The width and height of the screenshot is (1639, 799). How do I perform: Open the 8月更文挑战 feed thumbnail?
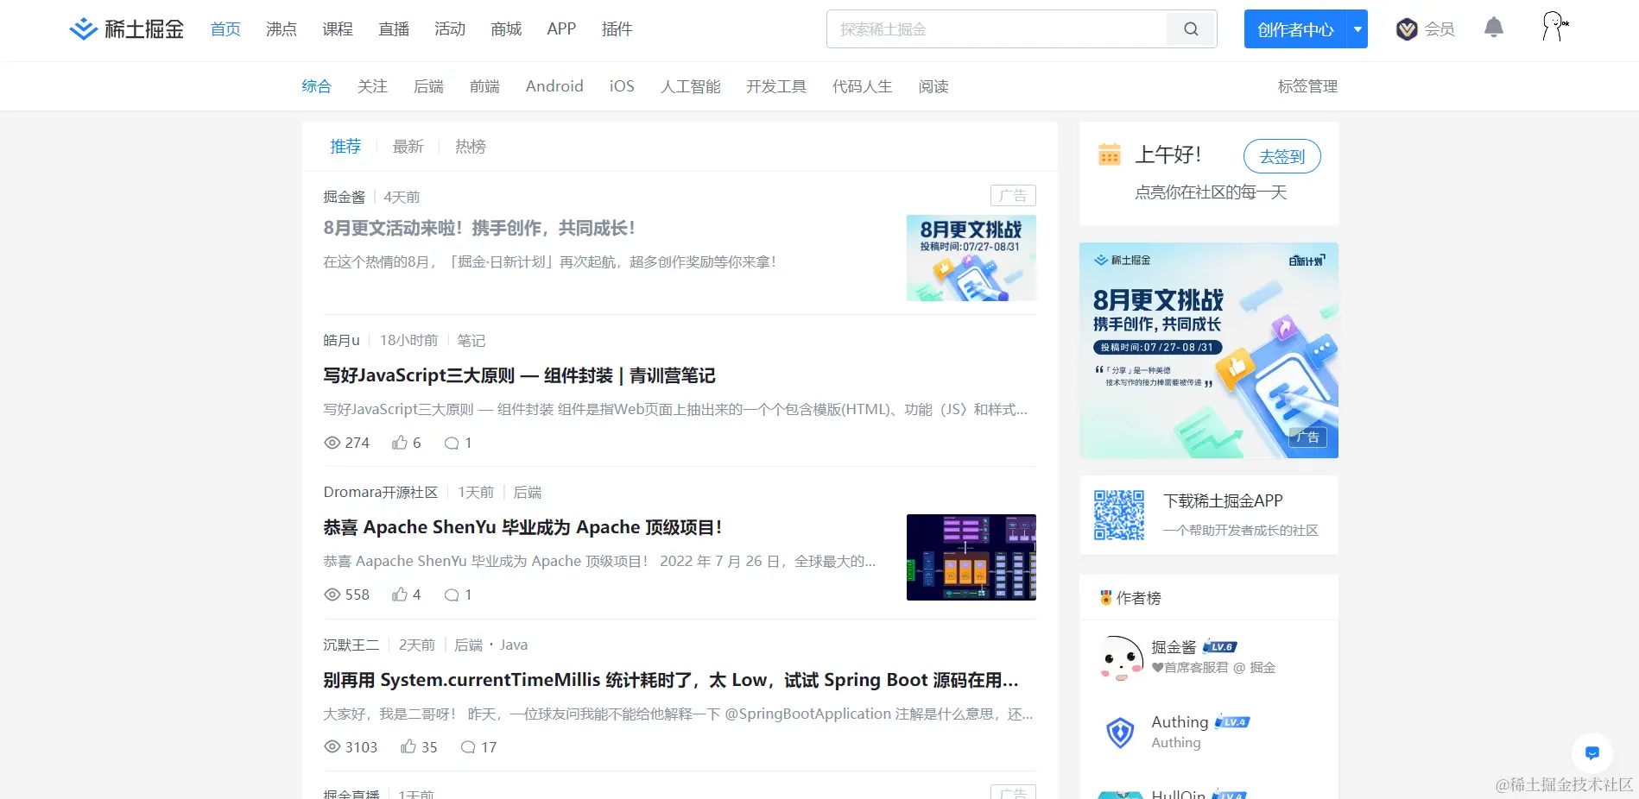pyautogui.click(x=971, y=258)
